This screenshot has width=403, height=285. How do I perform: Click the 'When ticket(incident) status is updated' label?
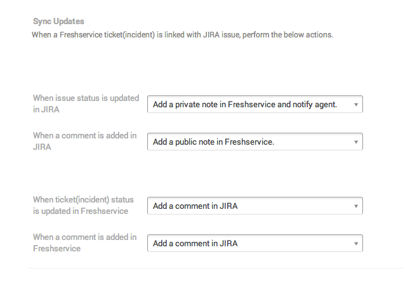point(83,205)
